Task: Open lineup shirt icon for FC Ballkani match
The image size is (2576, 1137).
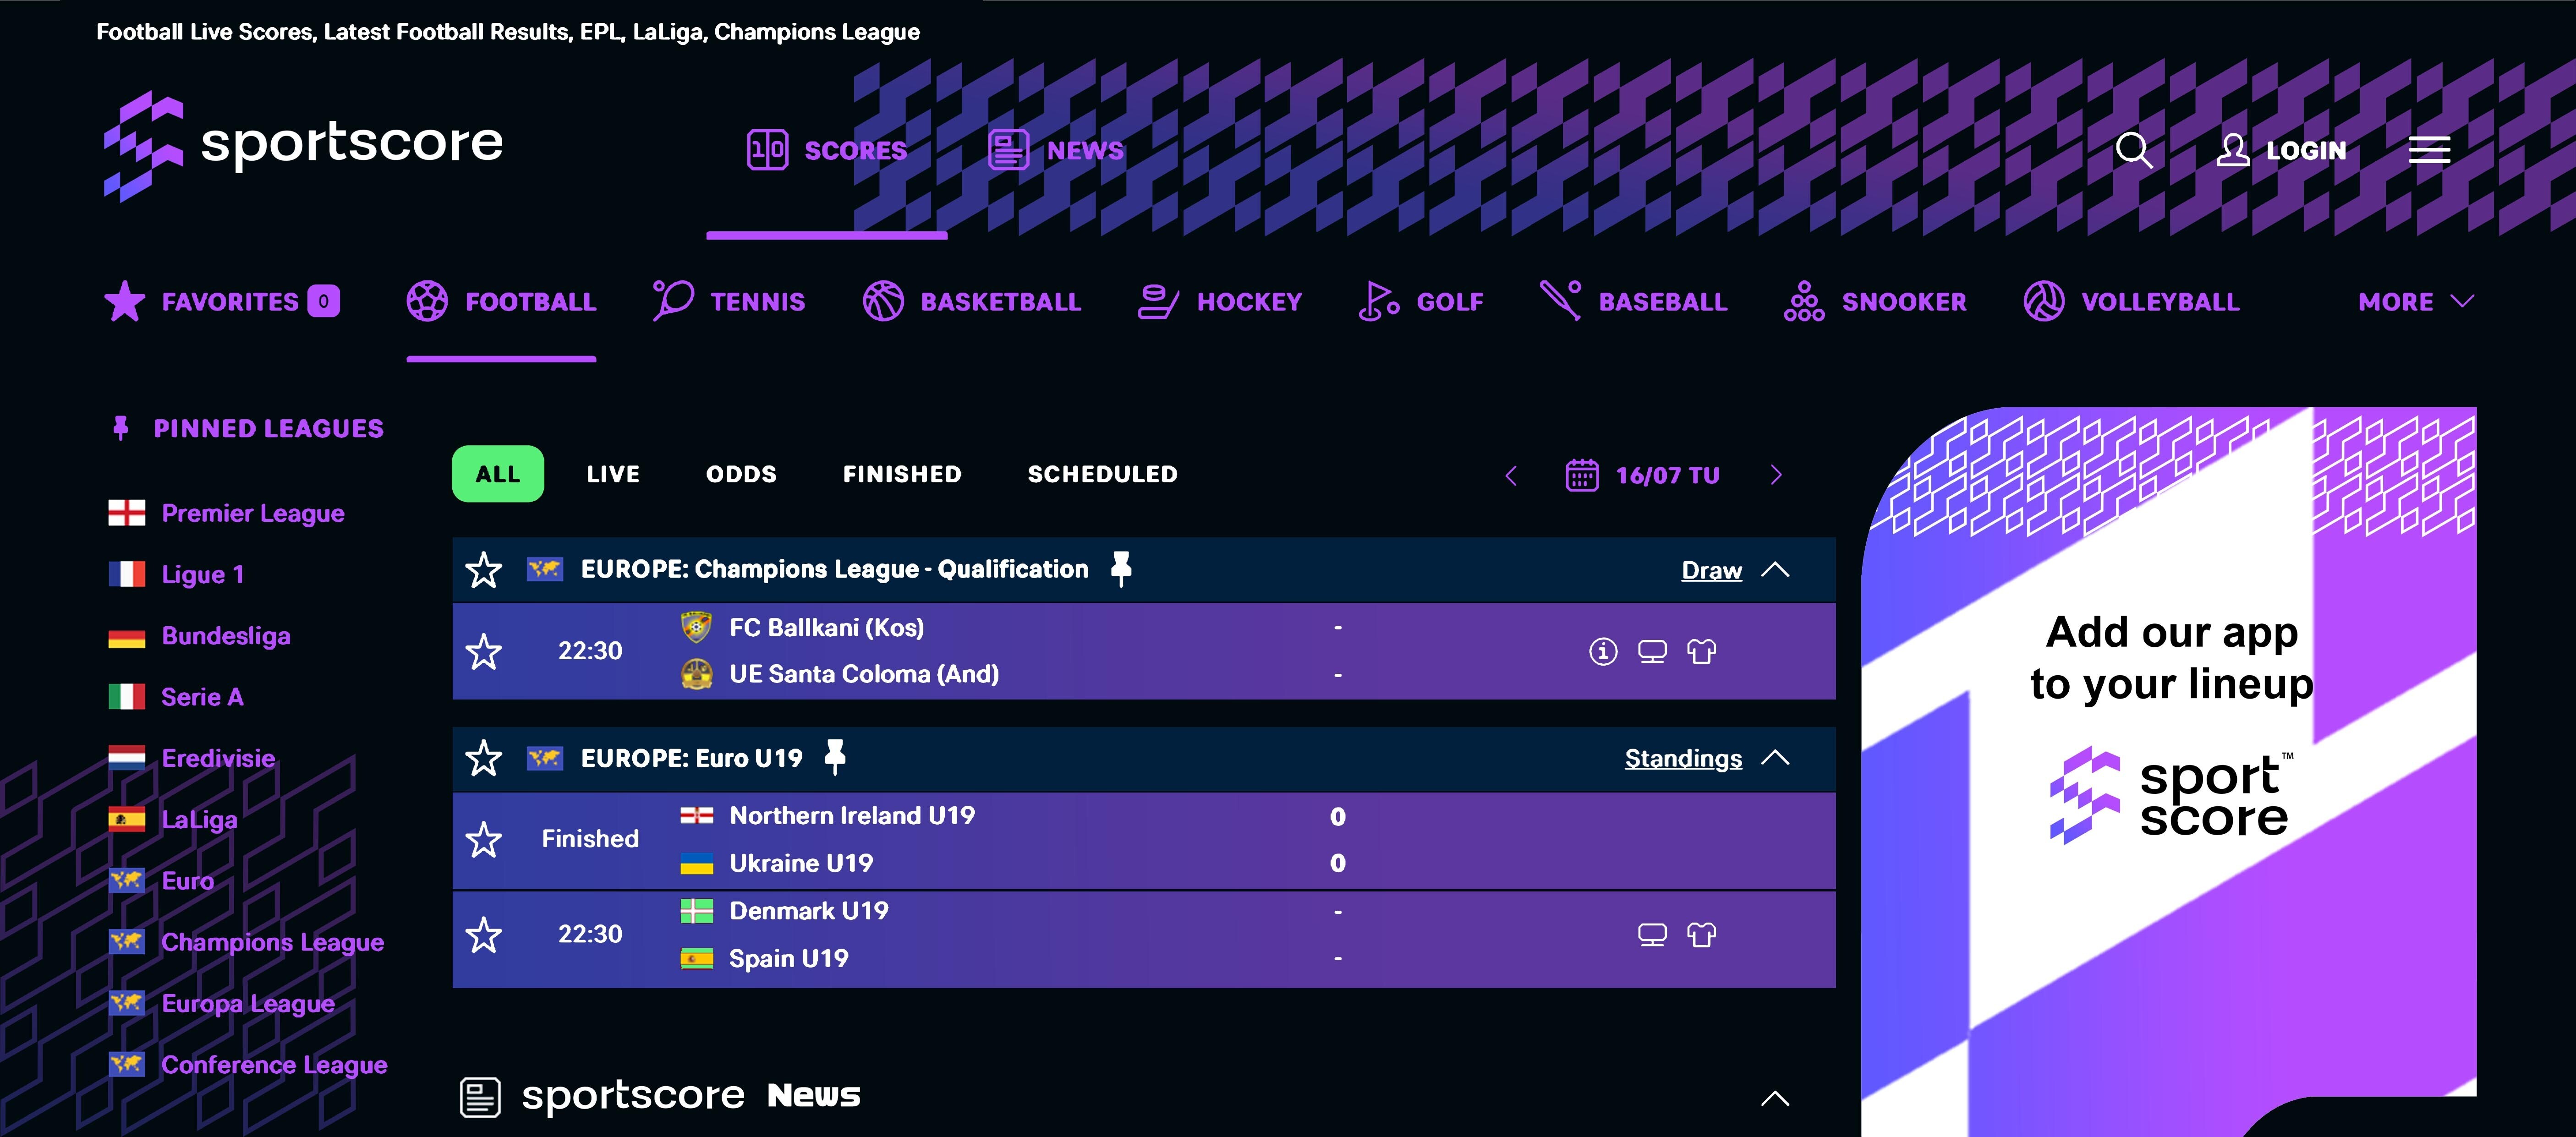Action: tap(1701, 652)
